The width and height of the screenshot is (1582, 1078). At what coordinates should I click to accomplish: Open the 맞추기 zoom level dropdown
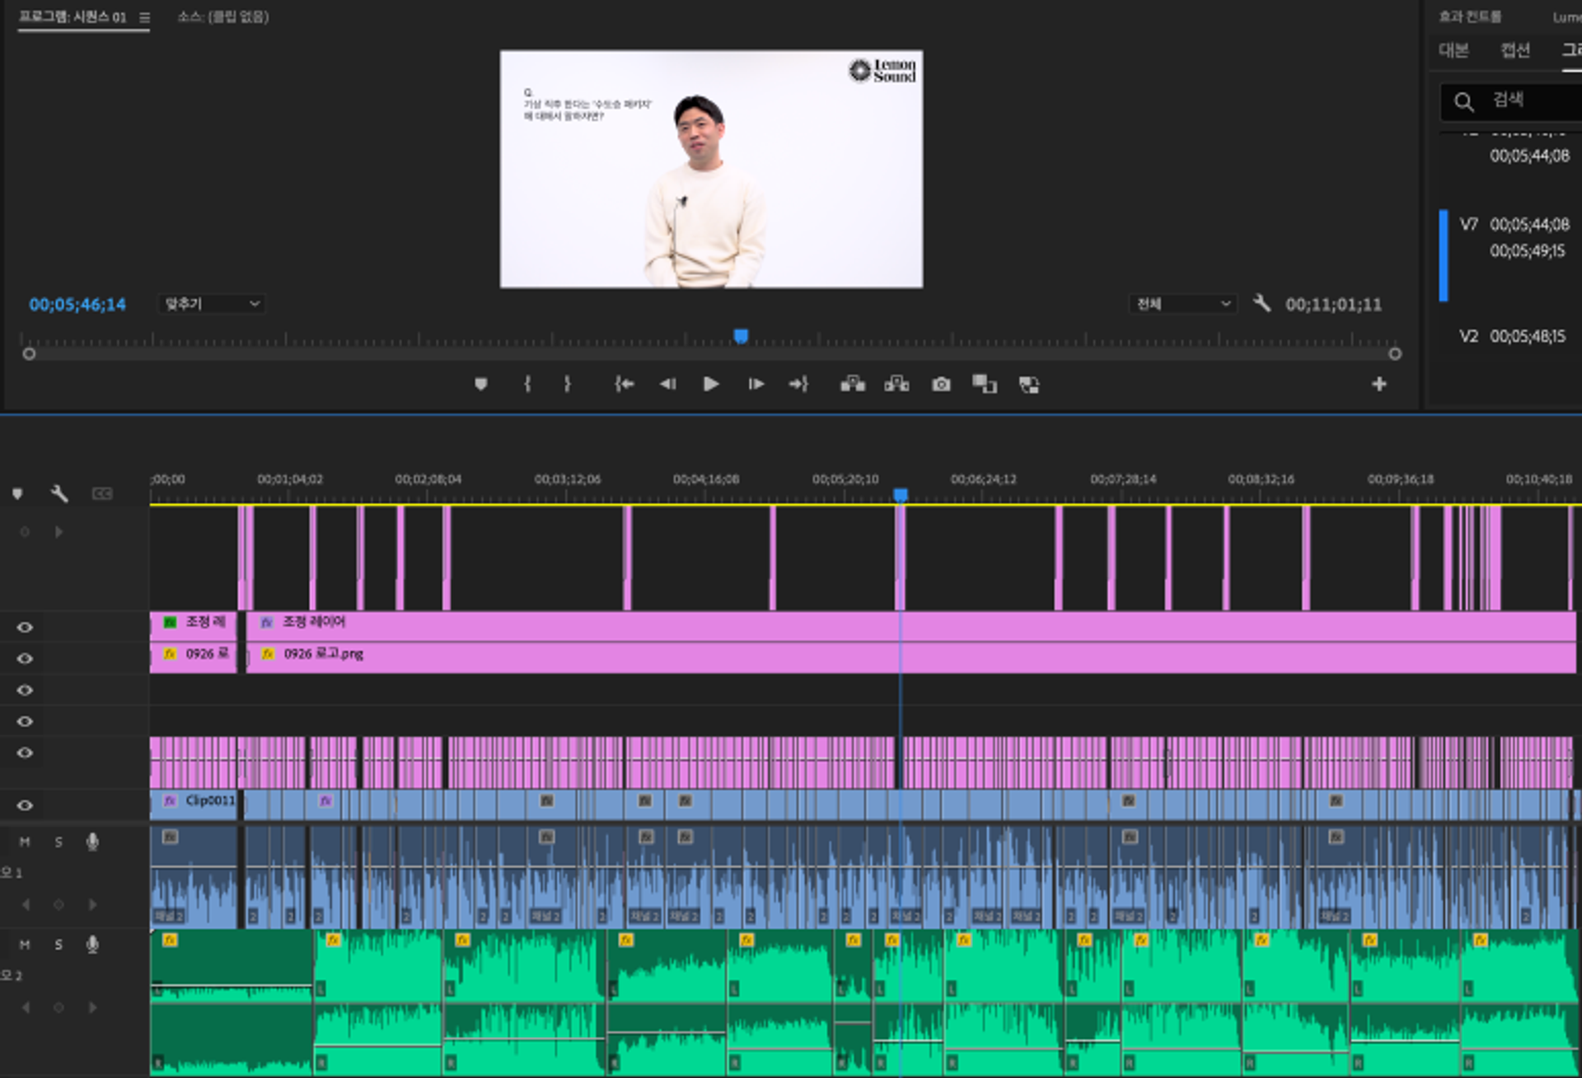pyautogui.click(x=212, y=304)
